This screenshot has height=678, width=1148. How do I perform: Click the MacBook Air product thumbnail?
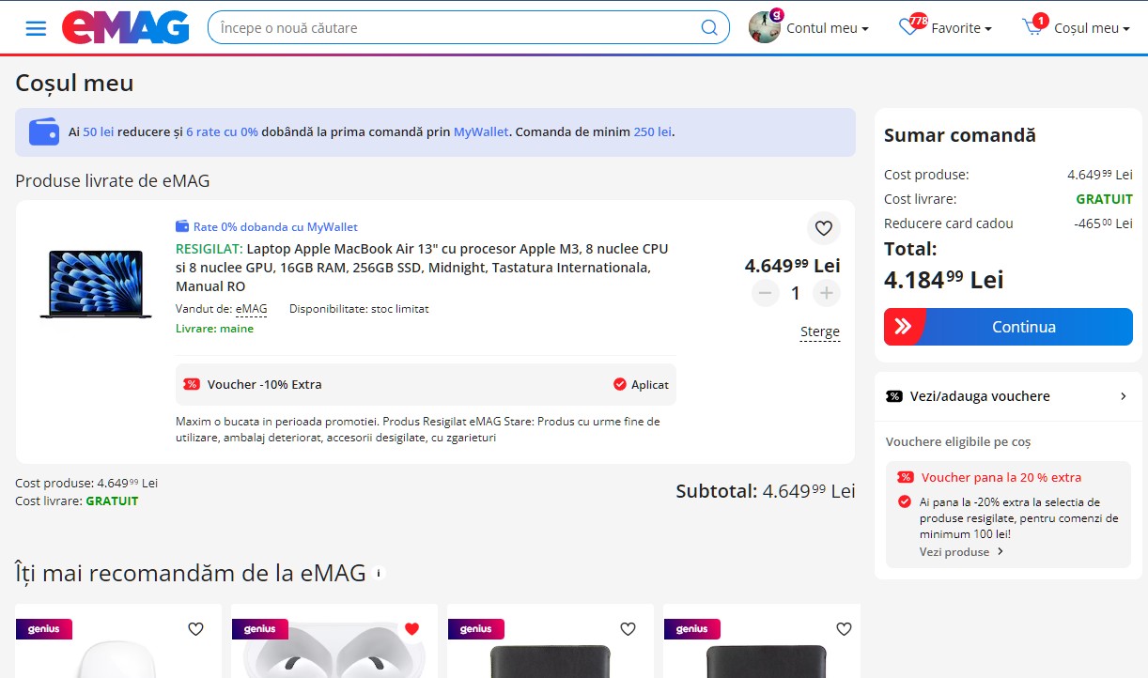96,285
